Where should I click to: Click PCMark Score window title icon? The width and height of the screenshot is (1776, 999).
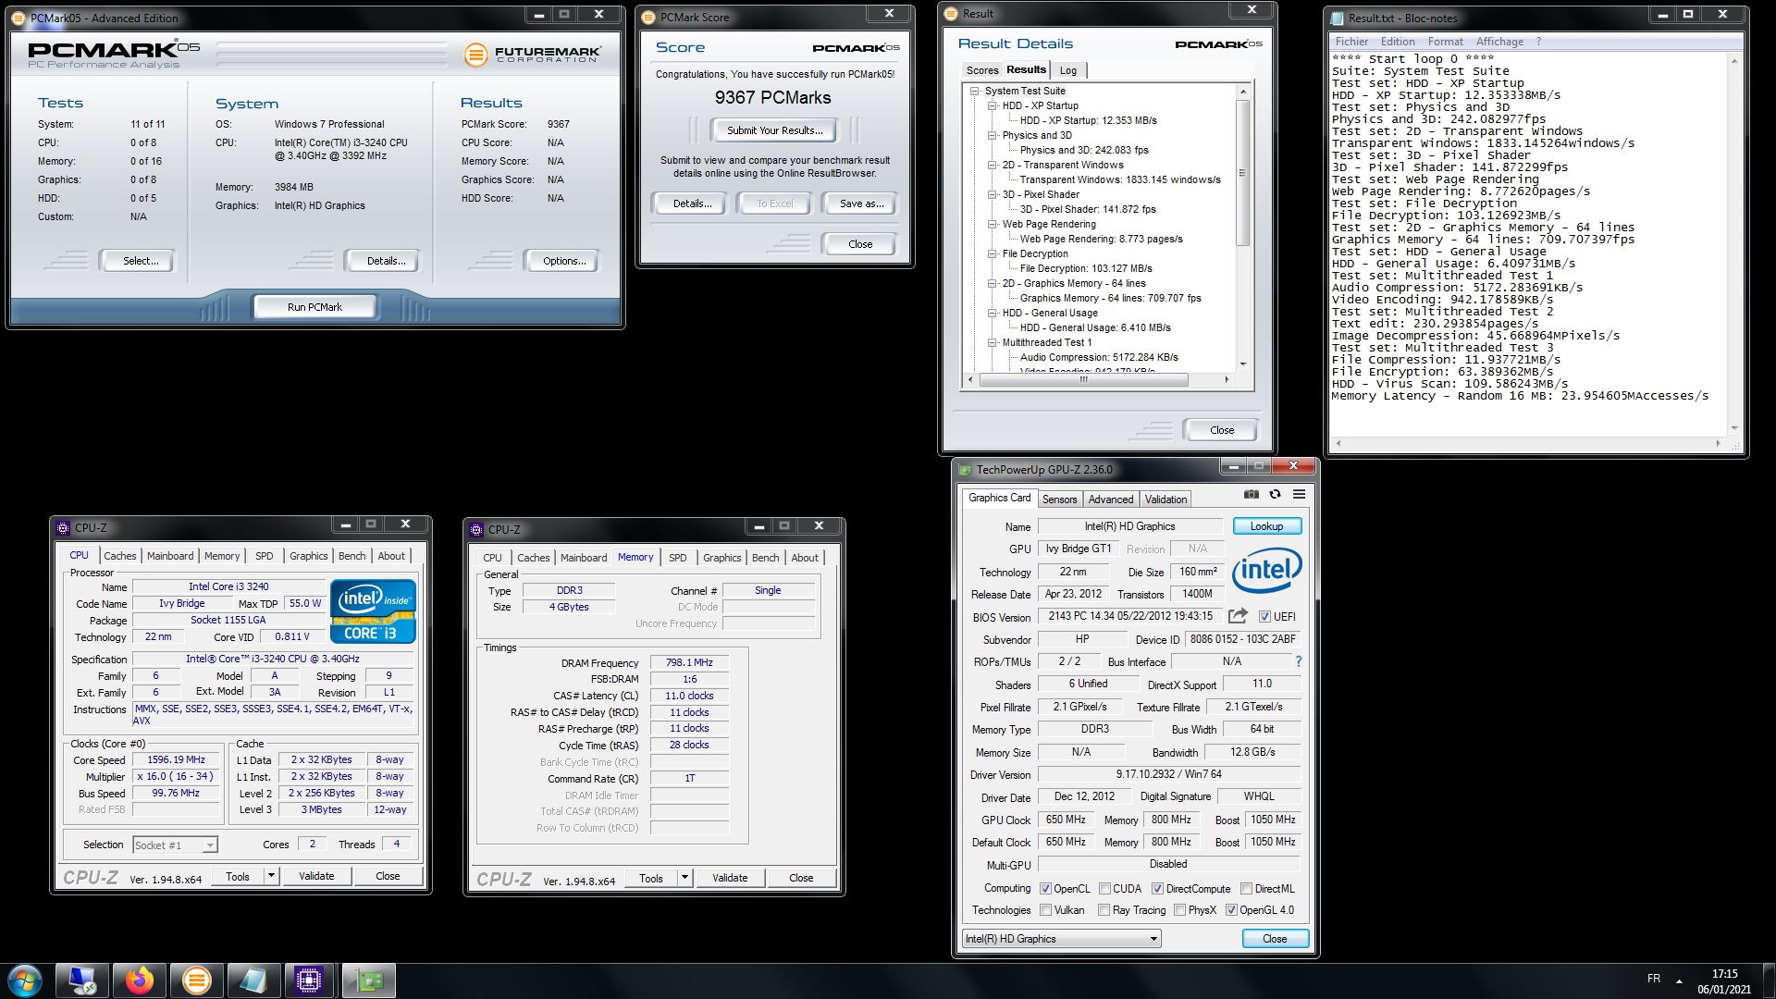click(648, 17)
